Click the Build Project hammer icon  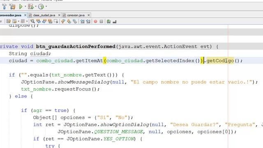click(4, 7)
